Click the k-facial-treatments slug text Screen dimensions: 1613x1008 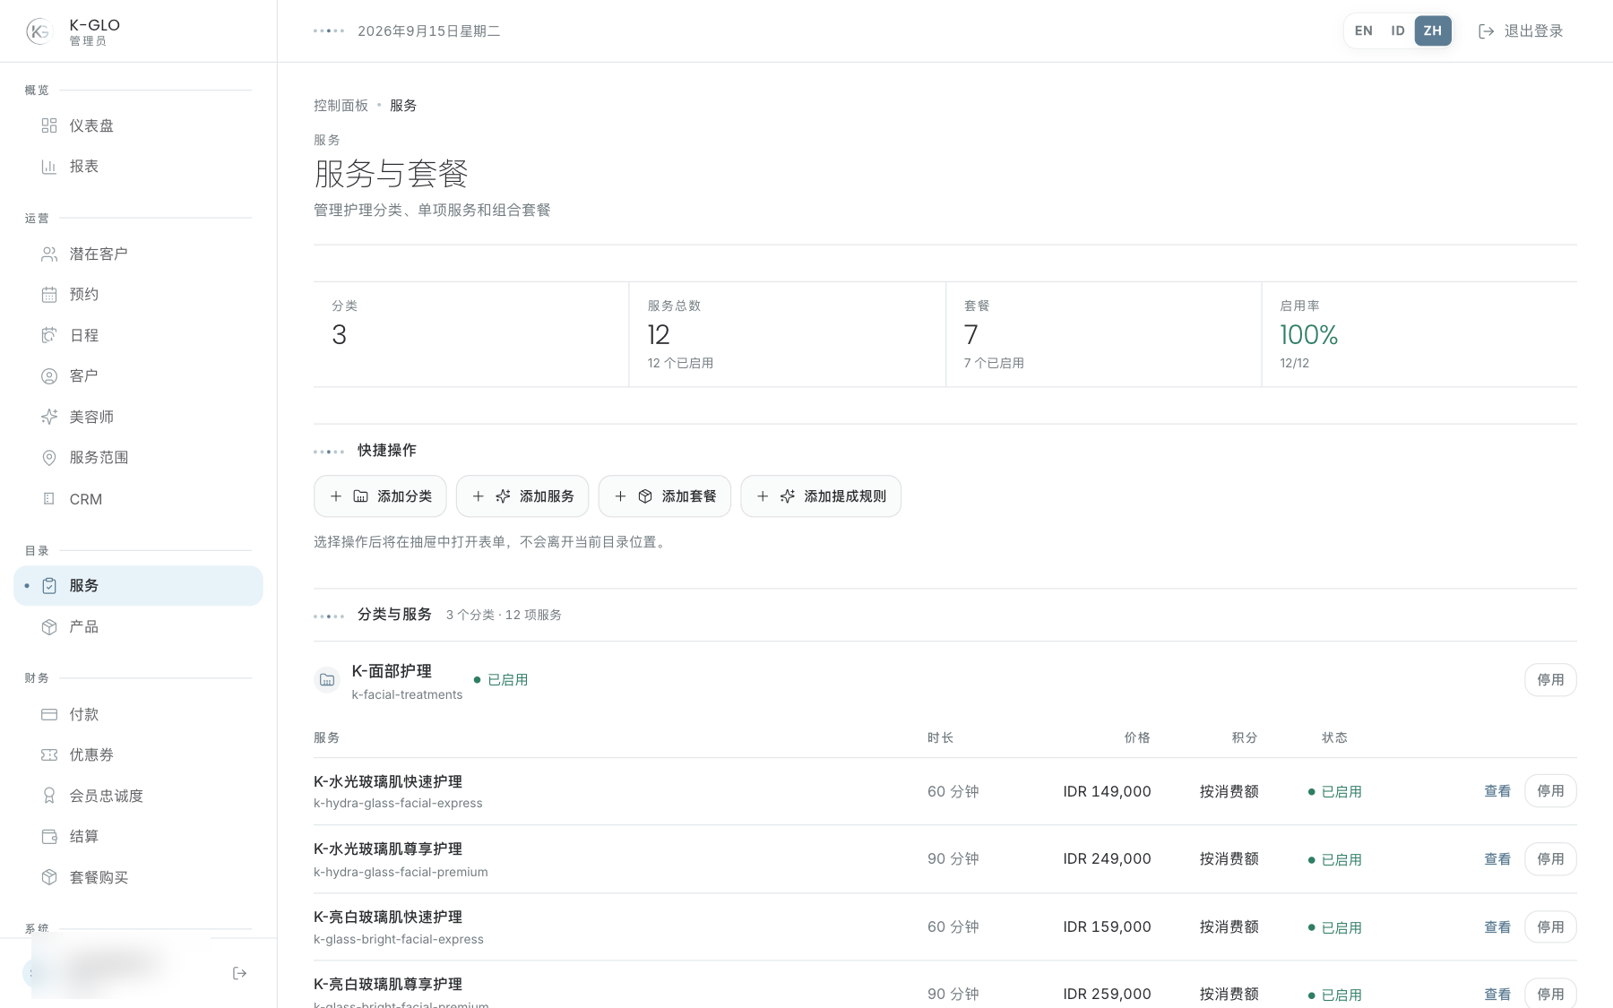pos(407,695)
